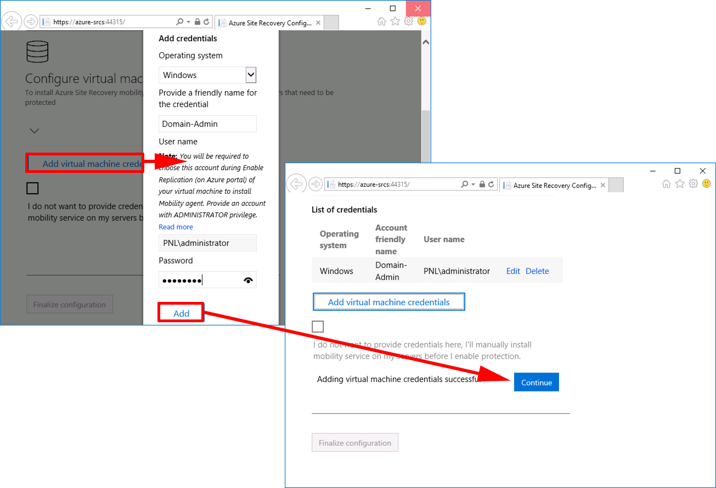The image size is (716, 488).
Task: Click Back arrow in the left browser window
Action: pos(11,22)
